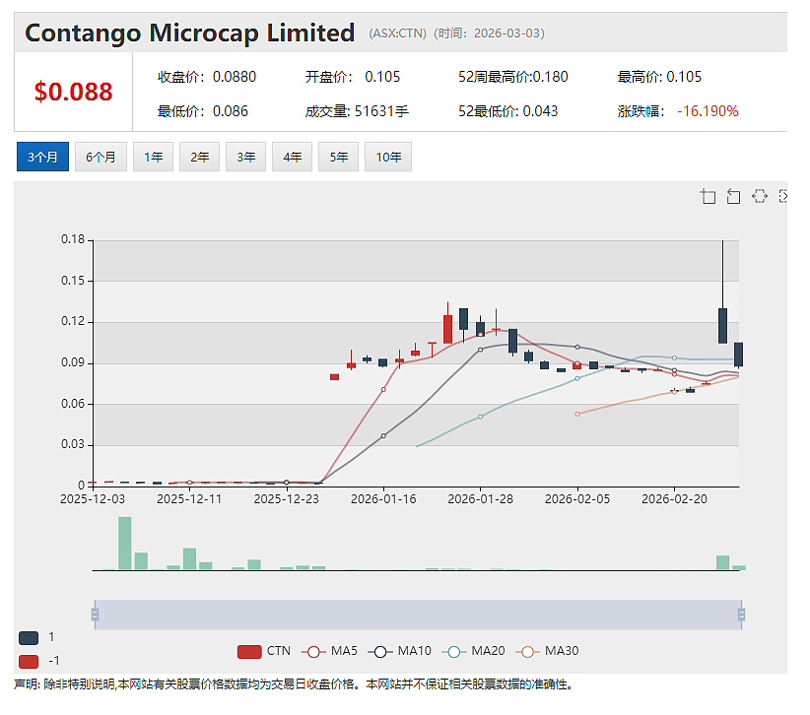Click the ASX:CTN ticker label

(398, 33)
